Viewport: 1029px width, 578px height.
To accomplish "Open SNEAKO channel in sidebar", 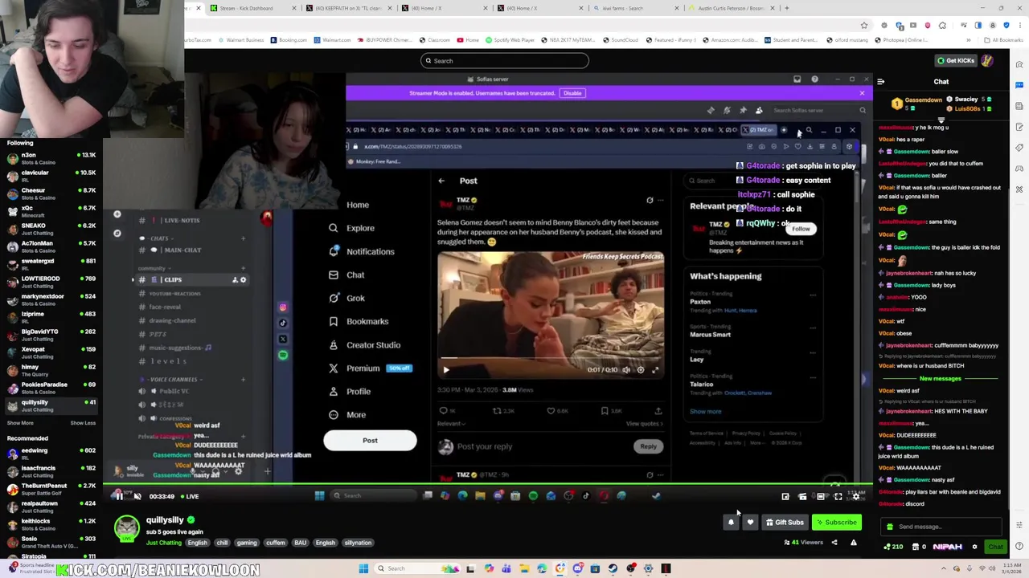I will pos(51,229).
